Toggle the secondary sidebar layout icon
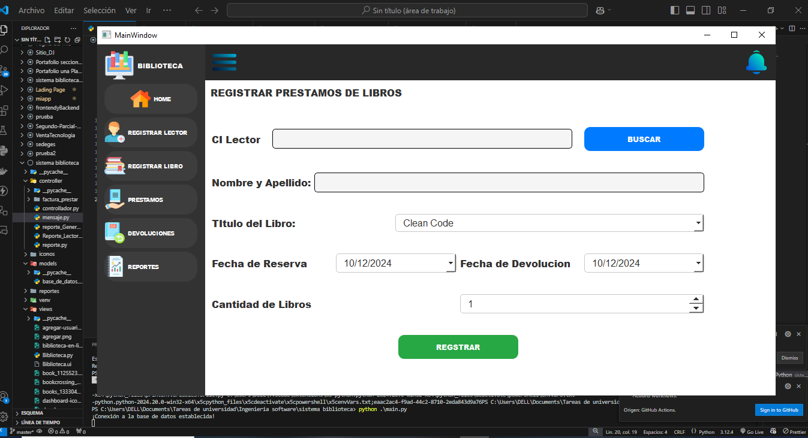Viewport: 808px width, 438px height. point(706,10)
